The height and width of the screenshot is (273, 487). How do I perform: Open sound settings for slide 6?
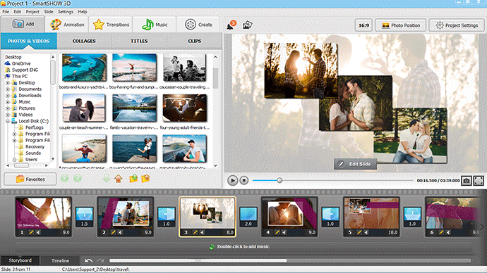pyautogui.click(x=448, y=232)
